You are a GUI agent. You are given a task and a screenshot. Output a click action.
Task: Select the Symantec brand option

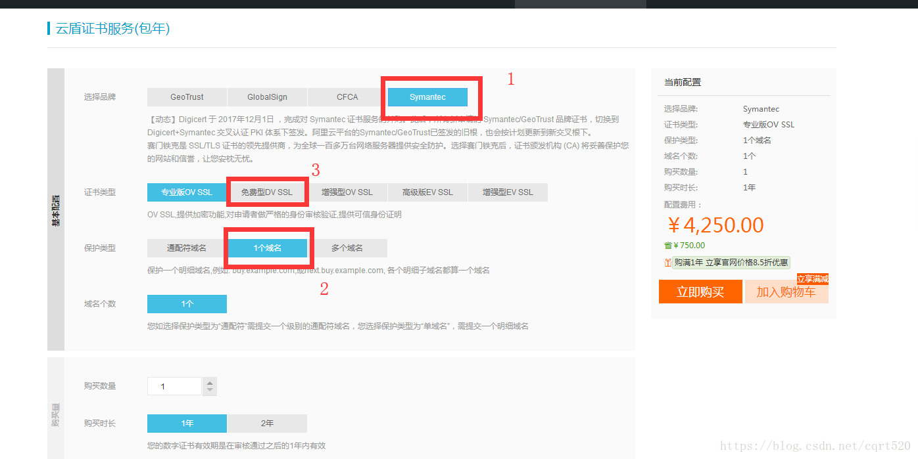pyautogui.click(x=427, y=97)
